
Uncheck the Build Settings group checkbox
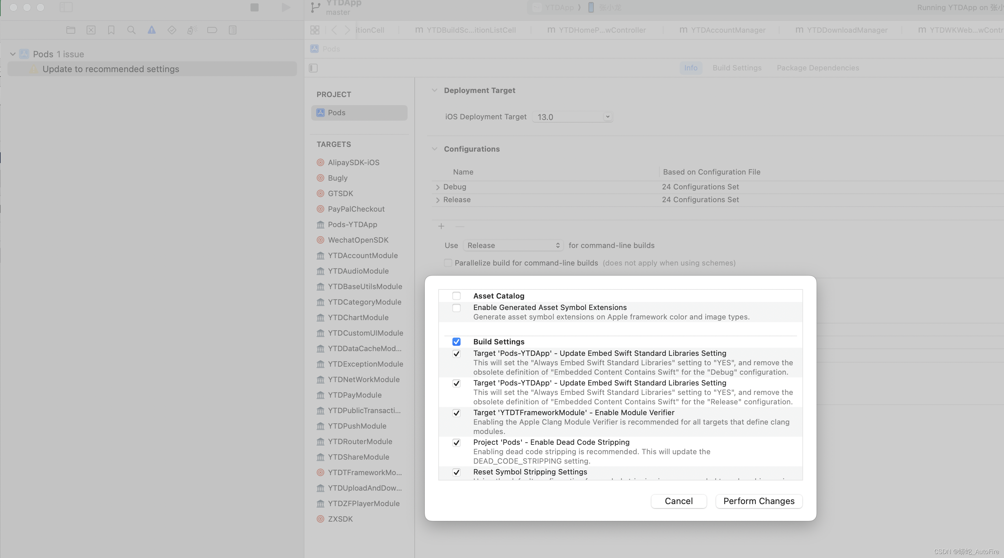tap(456, 342)
